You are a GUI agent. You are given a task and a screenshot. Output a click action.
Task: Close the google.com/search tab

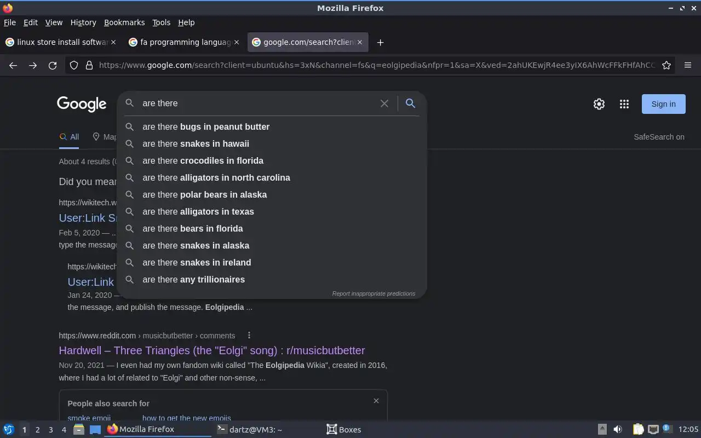[x=360, y=42]
